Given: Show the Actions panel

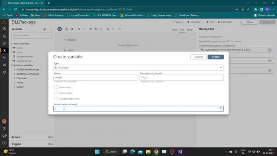Looking at the screenshot, I should 51,137.
